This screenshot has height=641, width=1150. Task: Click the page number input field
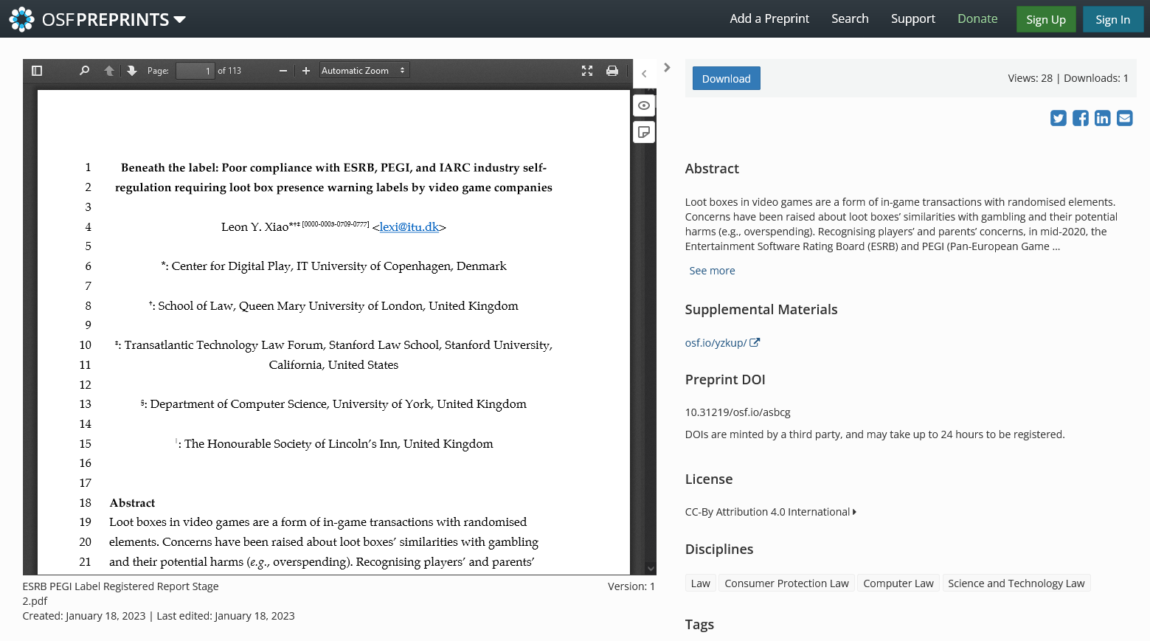coord(195,71)
